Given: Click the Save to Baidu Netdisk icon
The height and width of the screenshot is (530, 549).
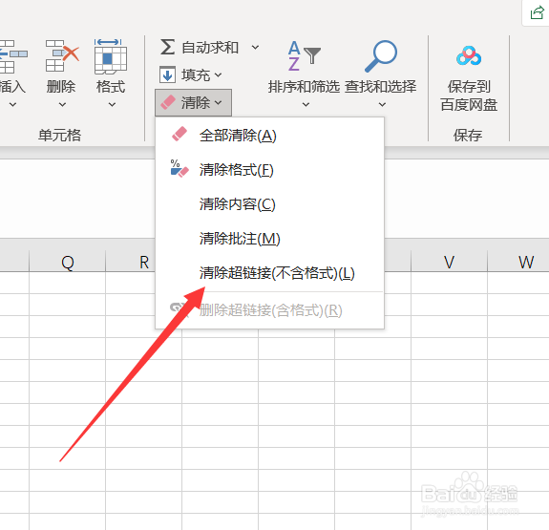Looking at the screenshot, I should (469, 56).
